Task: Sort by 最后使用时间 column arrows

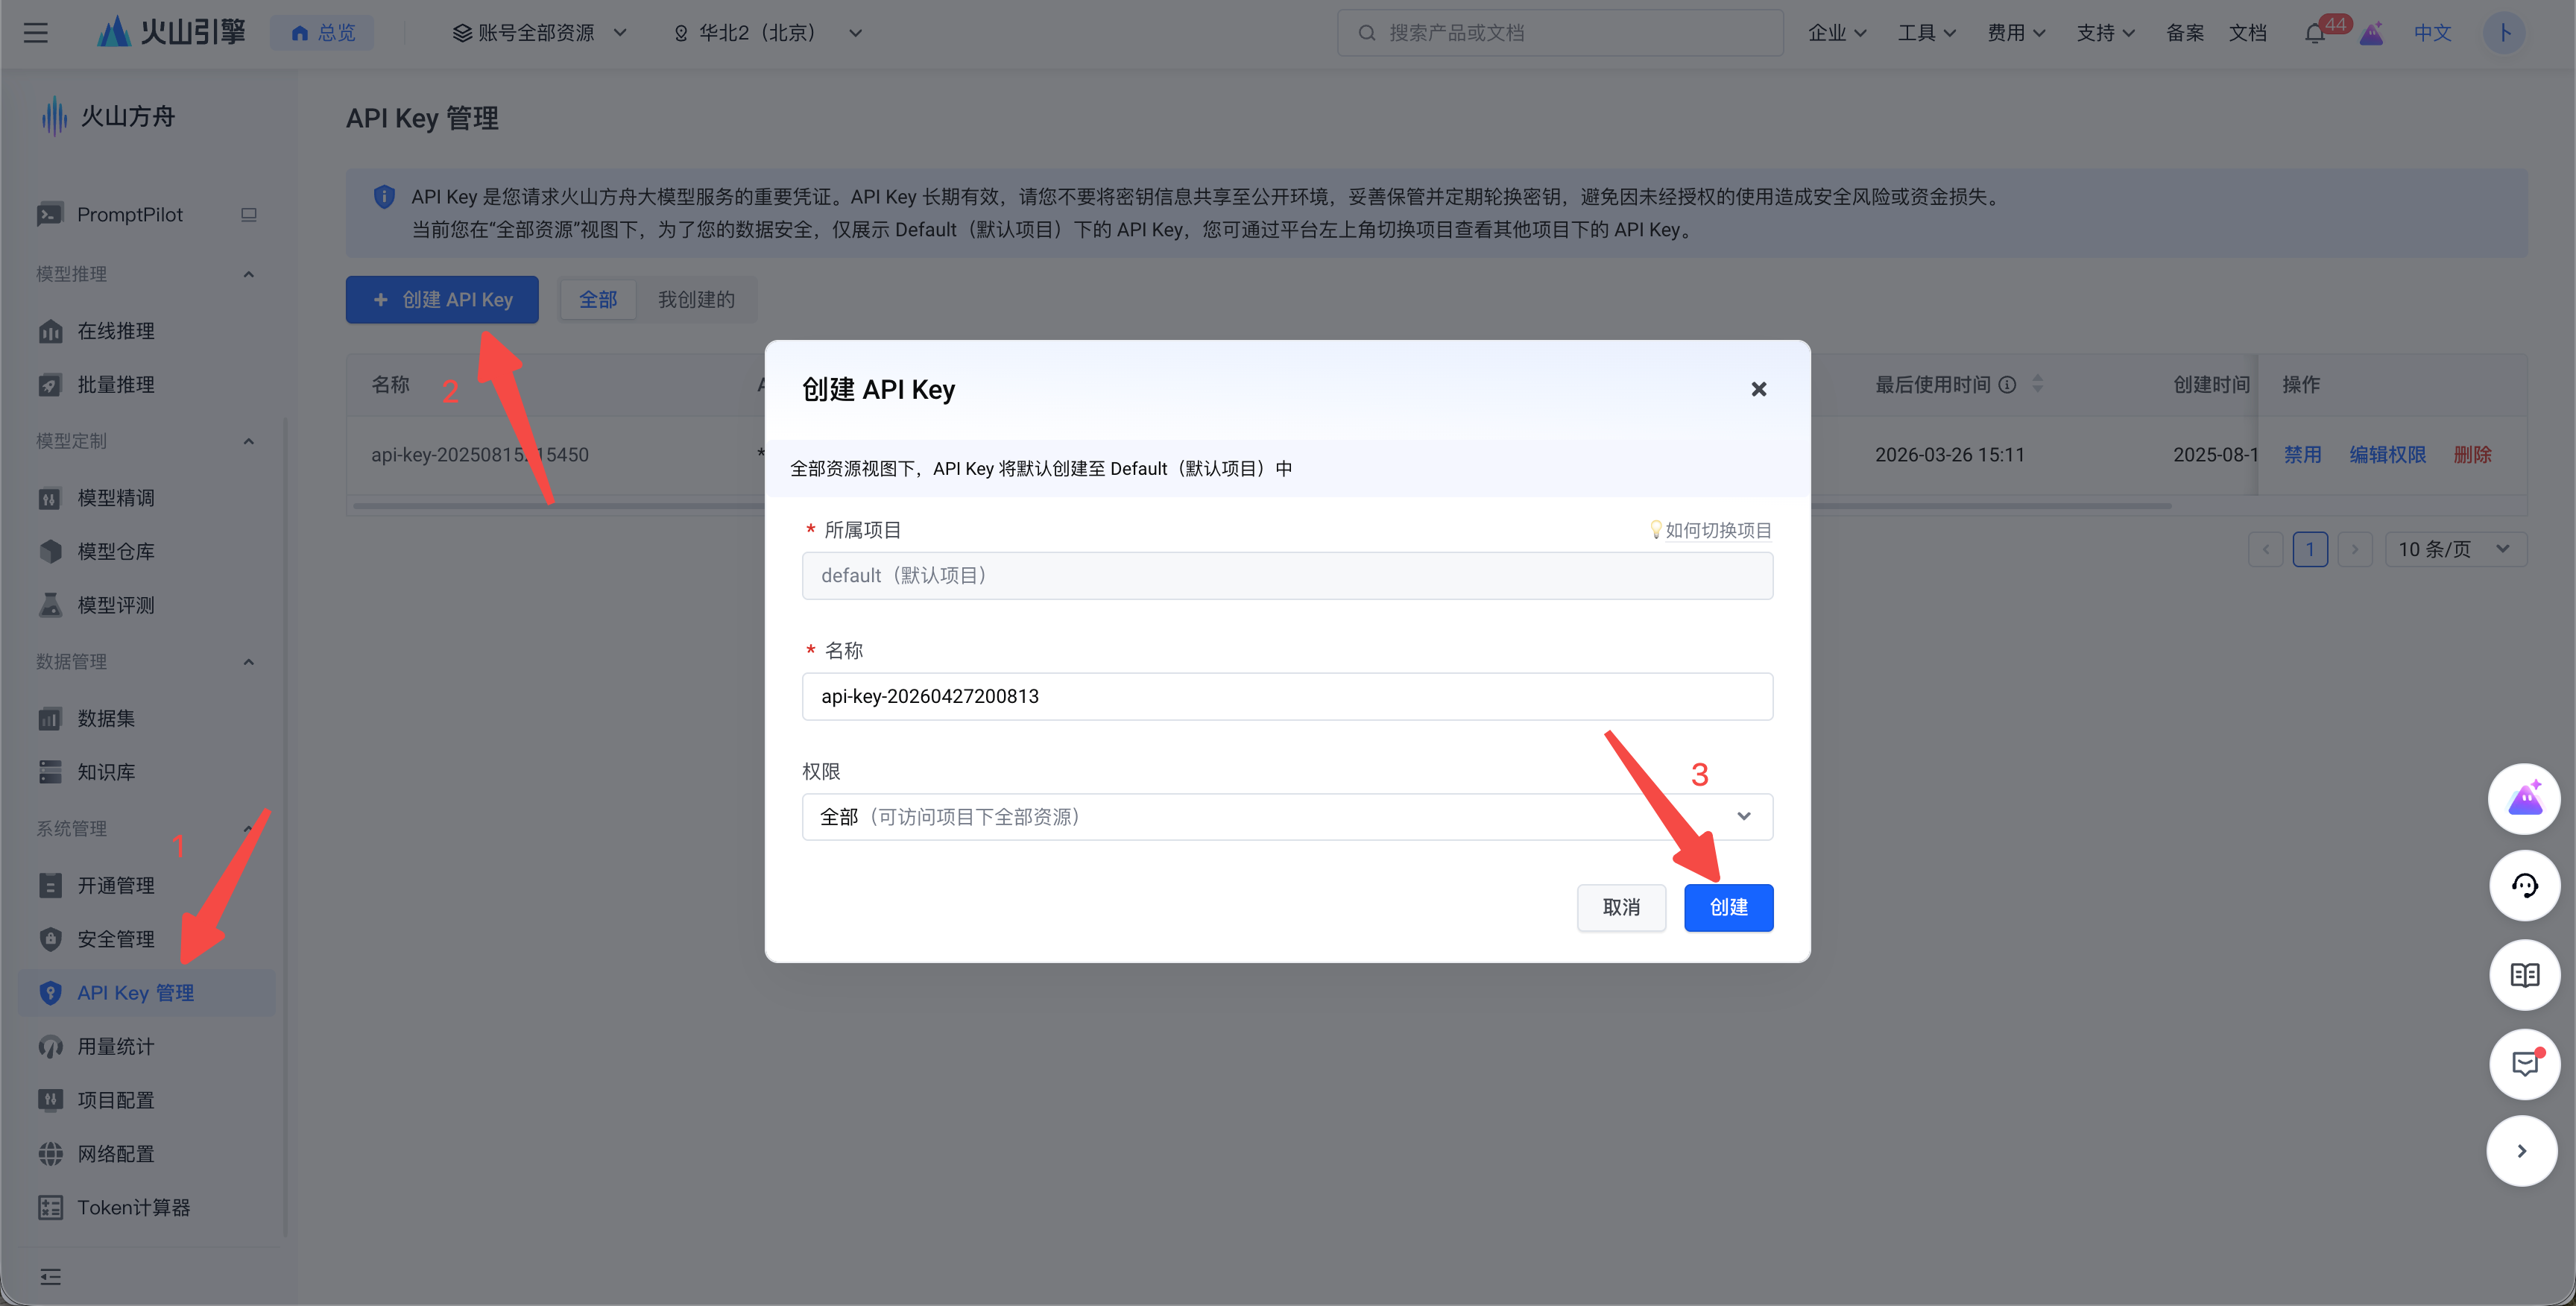Action: pyautogui.click(x=2037, y=385)
